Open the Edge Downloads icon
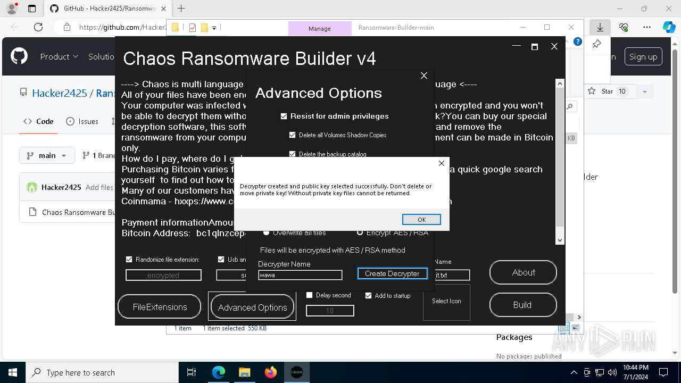Image resolution: width=681 pixels, height=383 pixels. coord(600,27)
